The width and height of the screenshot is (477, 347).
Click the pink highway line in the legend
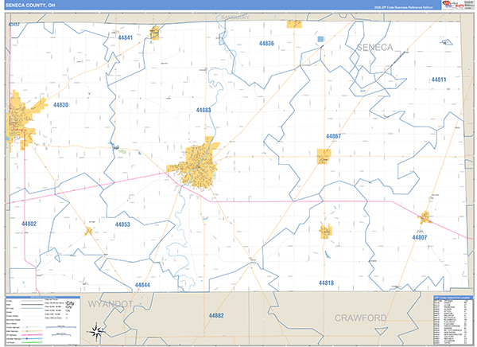click(x=32, y=335)
